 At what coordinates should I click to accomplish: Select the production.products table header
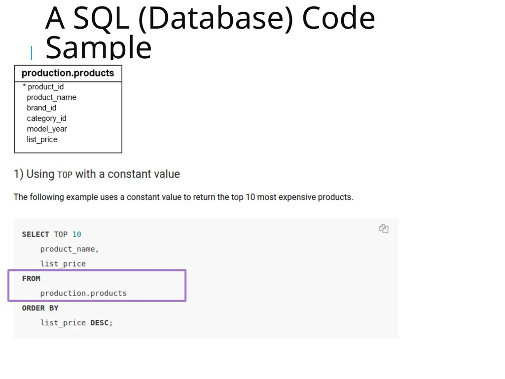tap(68, 73)
